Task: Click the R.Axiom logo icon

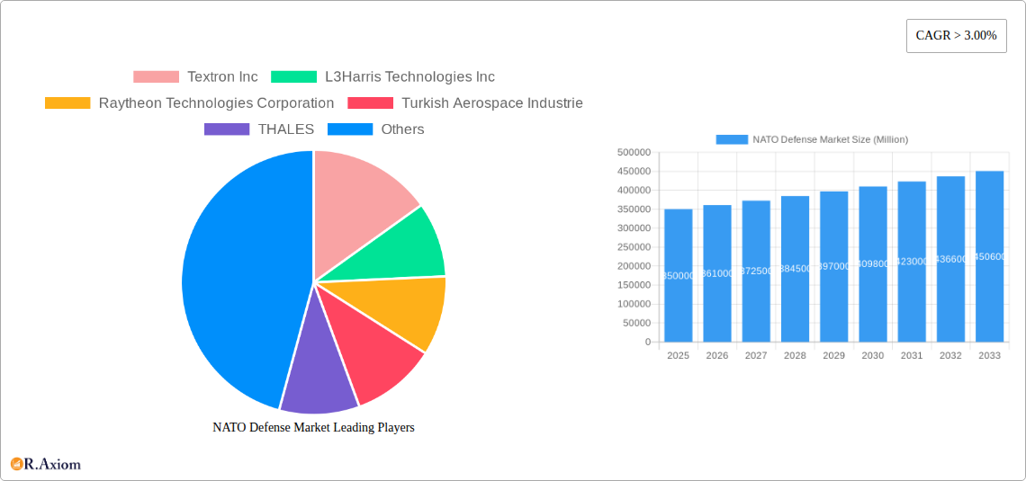Action: tap(17, 464)
